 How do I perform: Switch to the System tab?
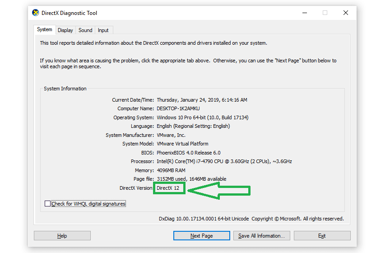[45, 30]
